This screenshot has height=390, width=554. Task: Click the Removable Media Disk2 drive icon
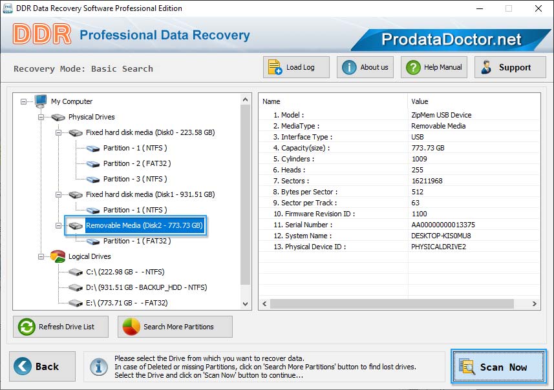[x=76, y=225]
